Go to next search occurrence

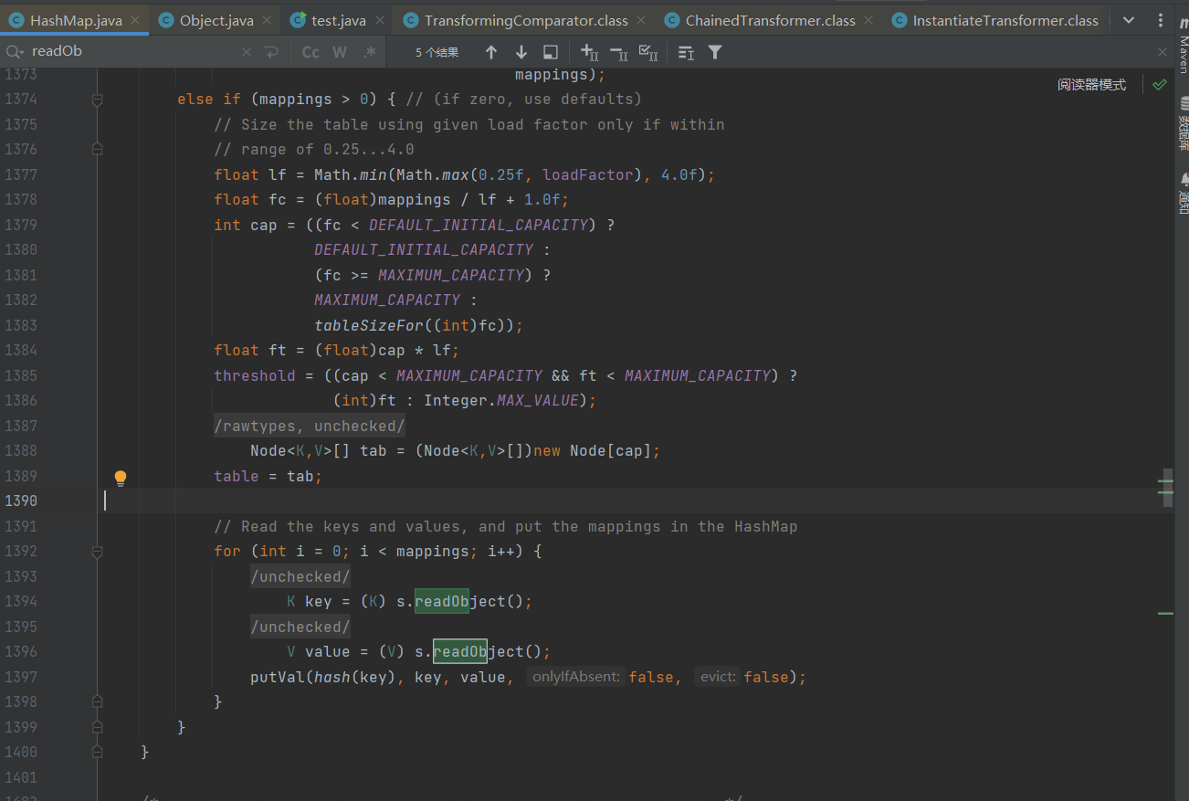(x=521, y=53)
